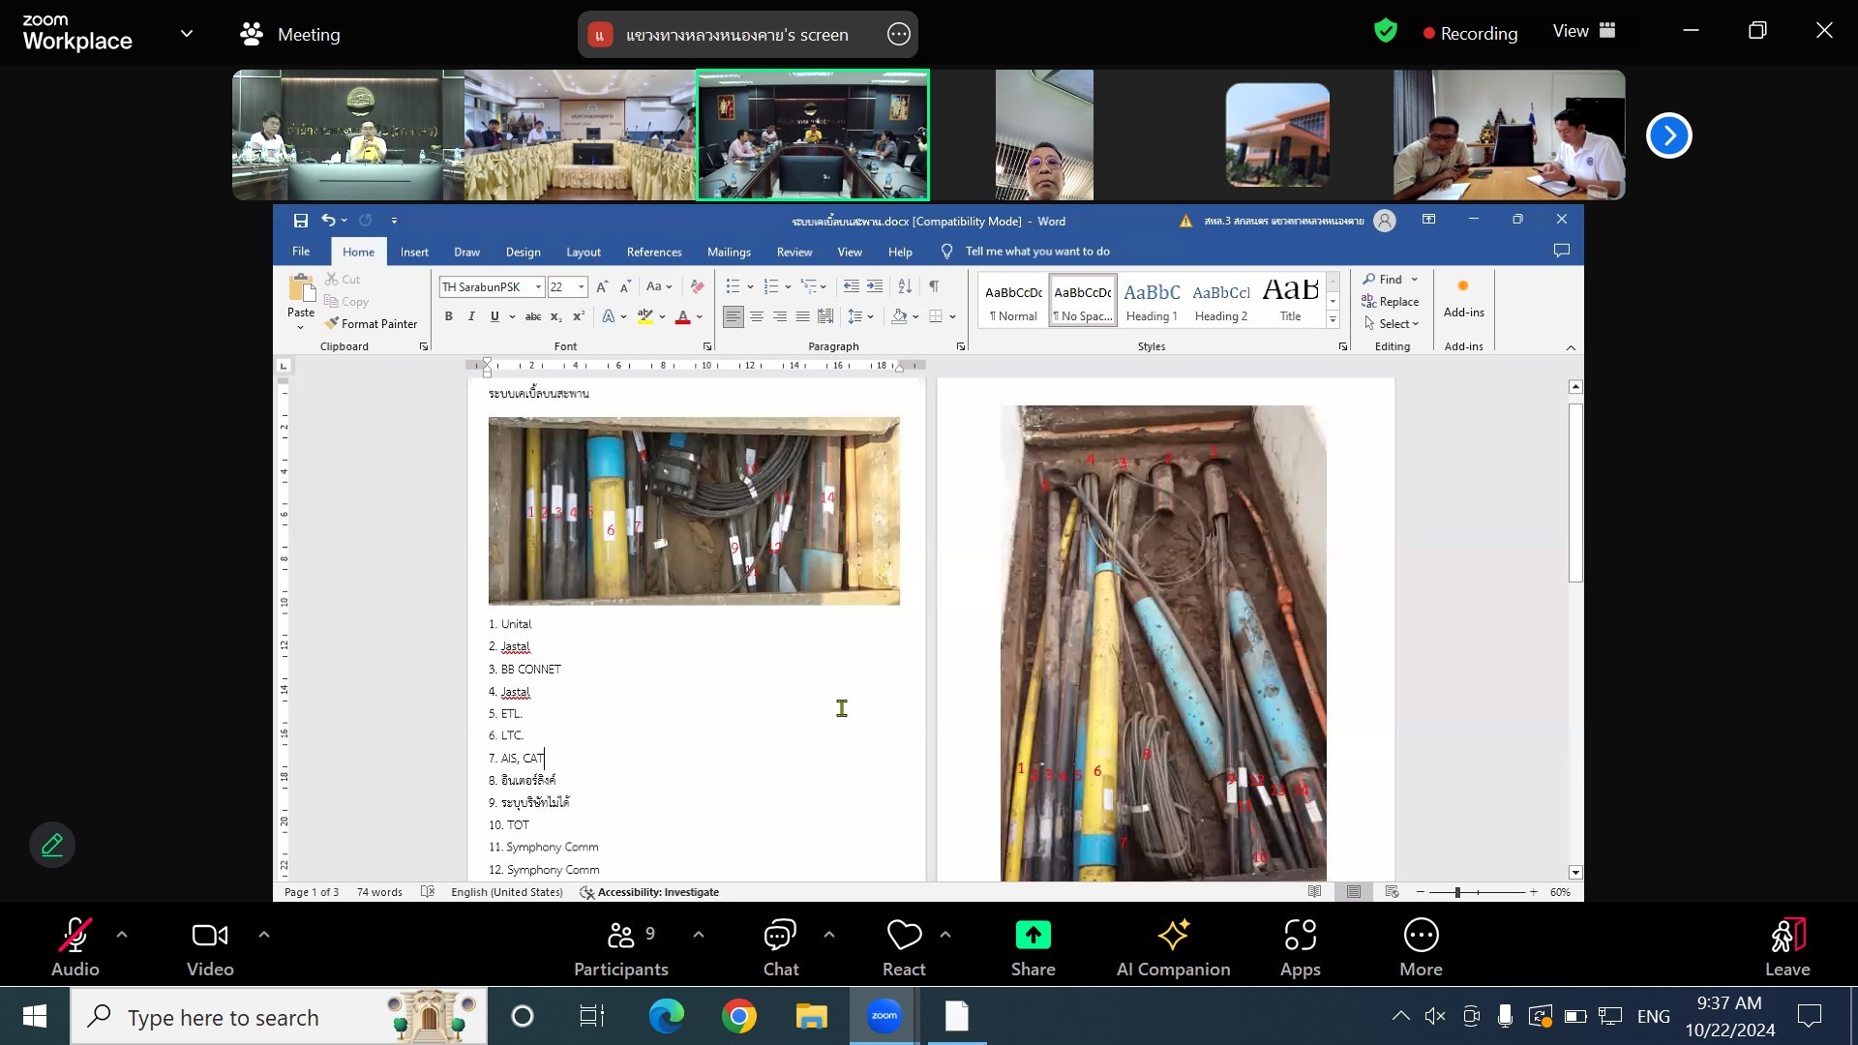Expand the Zoom Workplace dropdown chevron
Screen dimensions: 1858x1045
(x=187, y=34)
